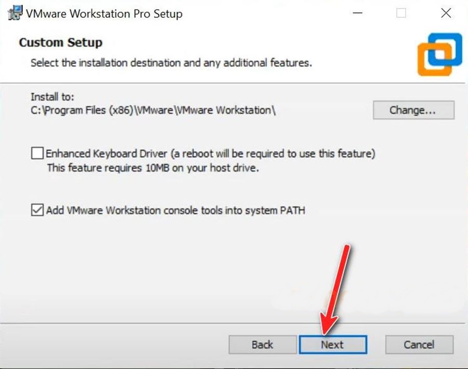Enable the Enhanced Keyboard Driver checkbox
This screenshot has width=468, height=369.
(37, 154)
